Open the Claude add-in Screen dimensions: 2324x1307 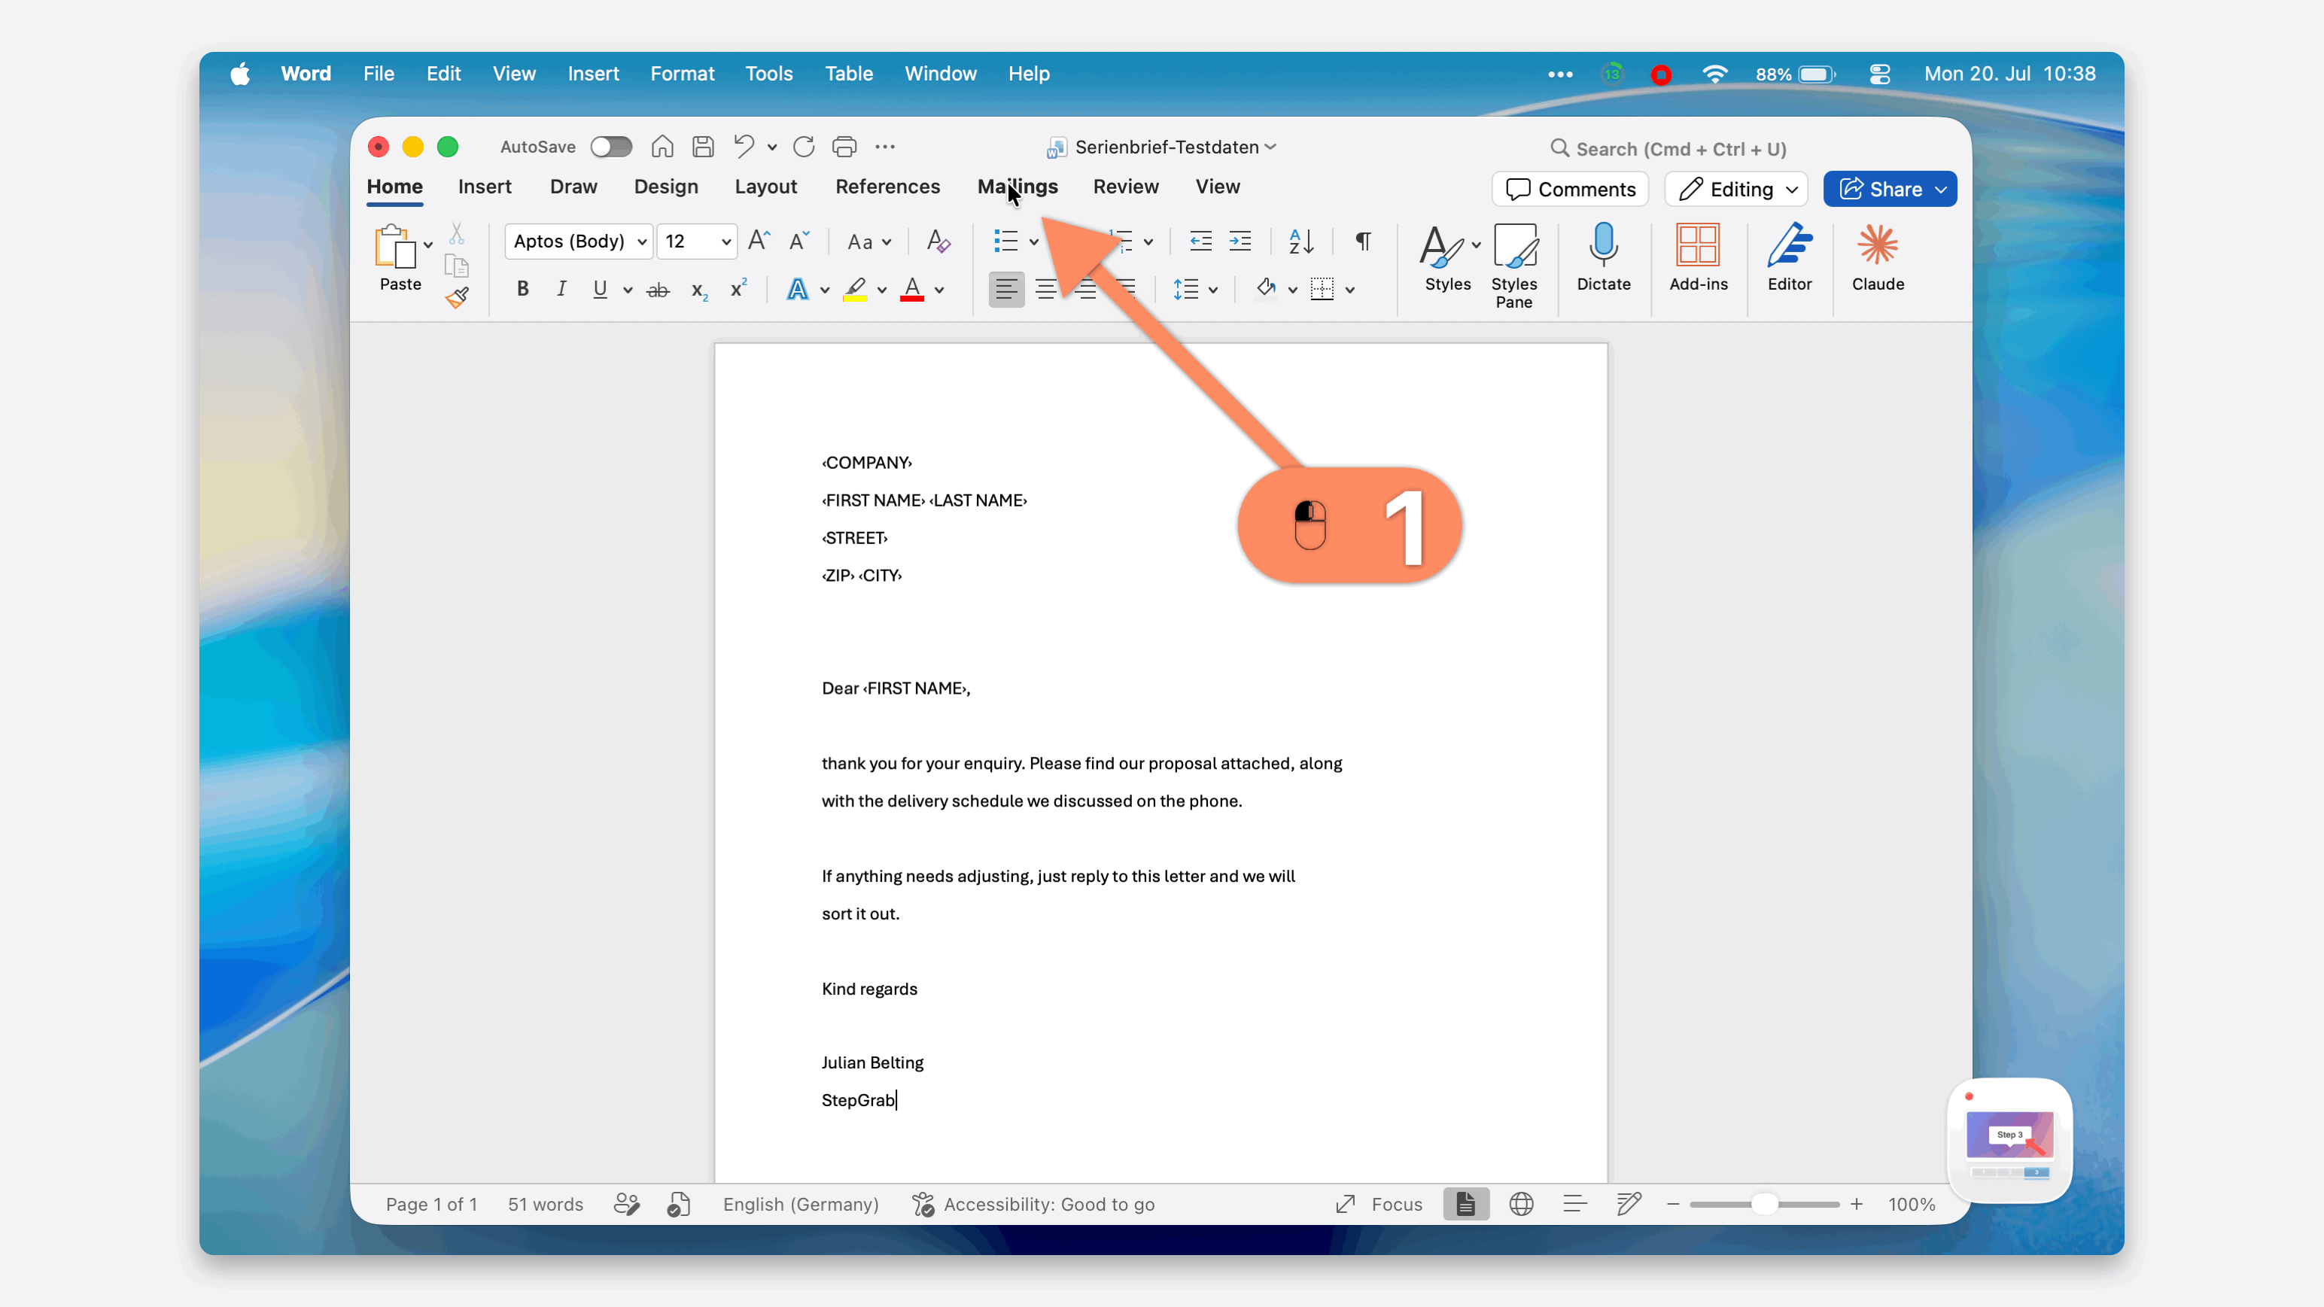tap(1878, 257)
